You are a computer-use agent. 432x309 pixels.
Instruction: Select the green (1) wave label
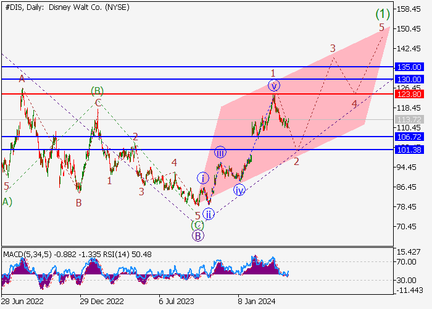tap(383, 14)
